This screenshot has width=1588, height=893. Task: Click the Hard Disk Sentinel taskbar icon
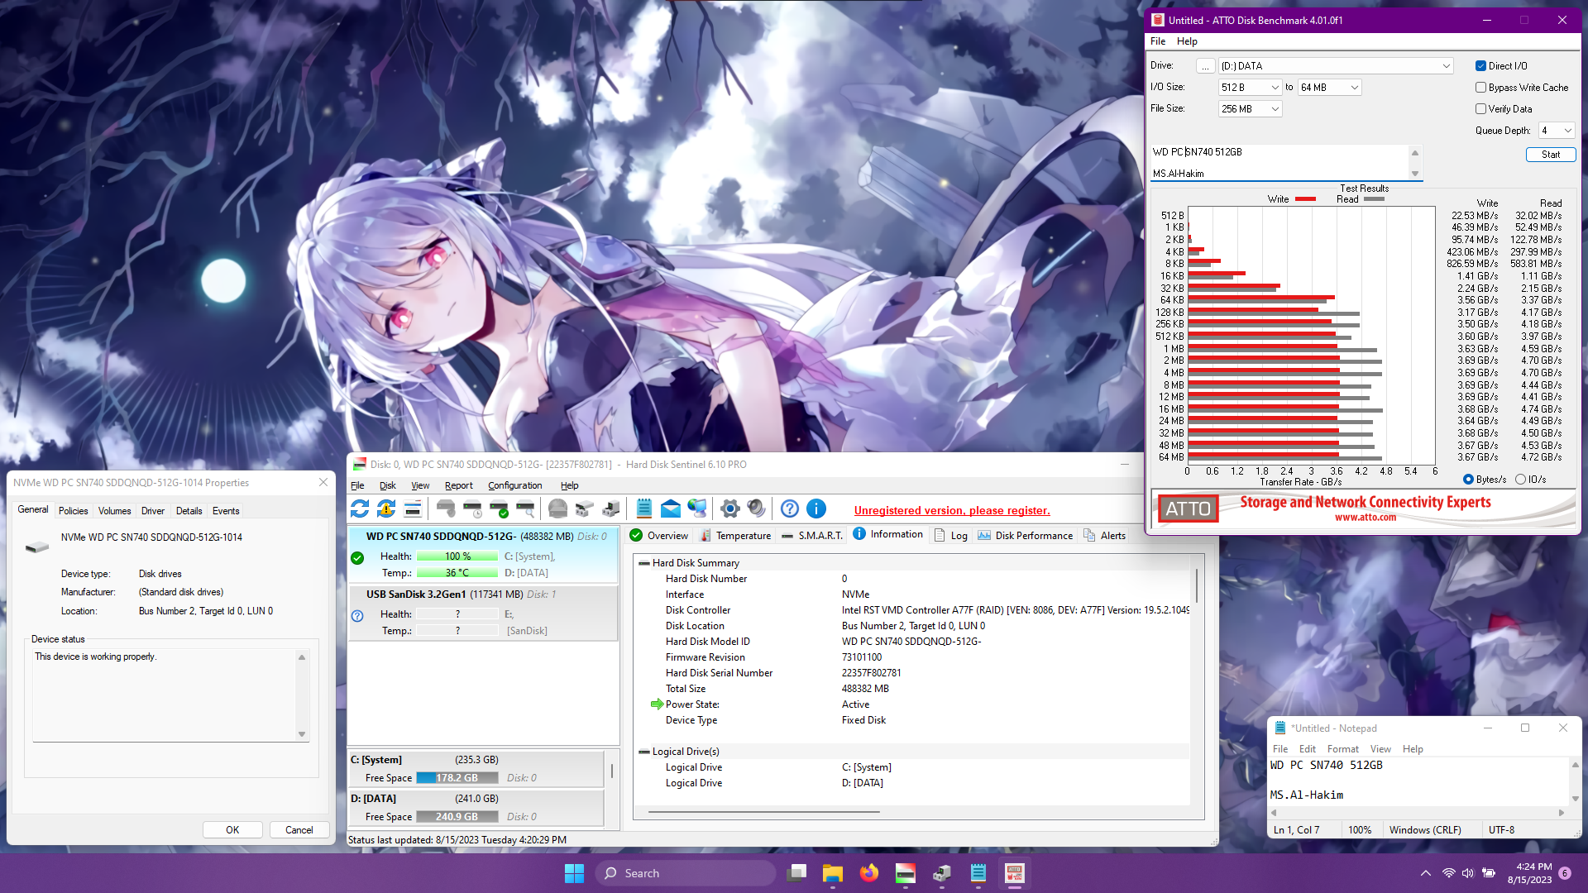click(906, 873)
